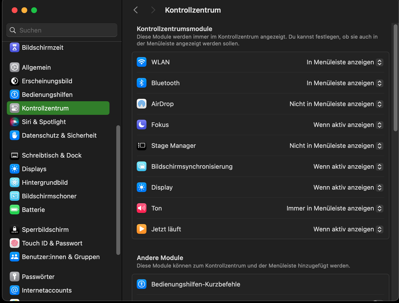Click the Erscheinungsbild icon in sidebar

(15, 81)
